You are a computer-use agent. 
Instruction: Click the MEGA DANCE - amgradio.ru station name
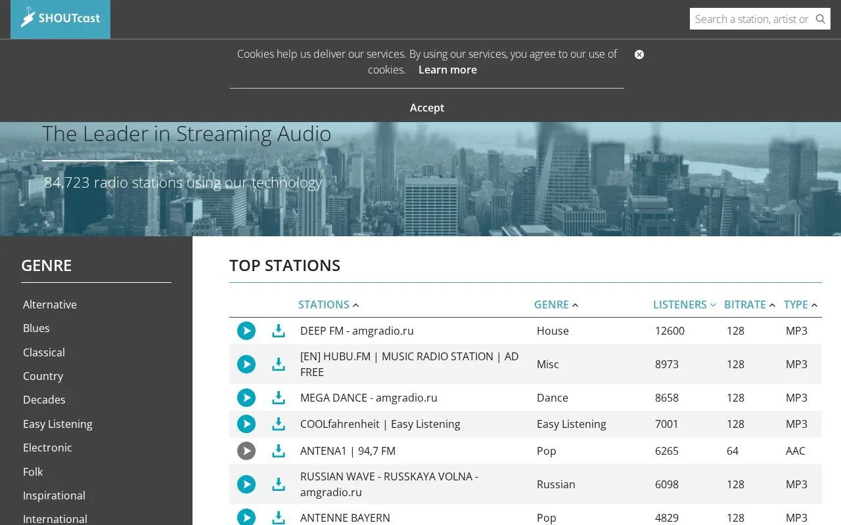coord(369,398)
